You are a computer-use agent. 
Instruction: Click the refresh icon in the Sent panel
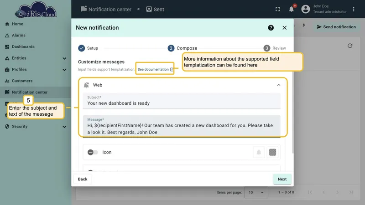(x=350, y=46)
